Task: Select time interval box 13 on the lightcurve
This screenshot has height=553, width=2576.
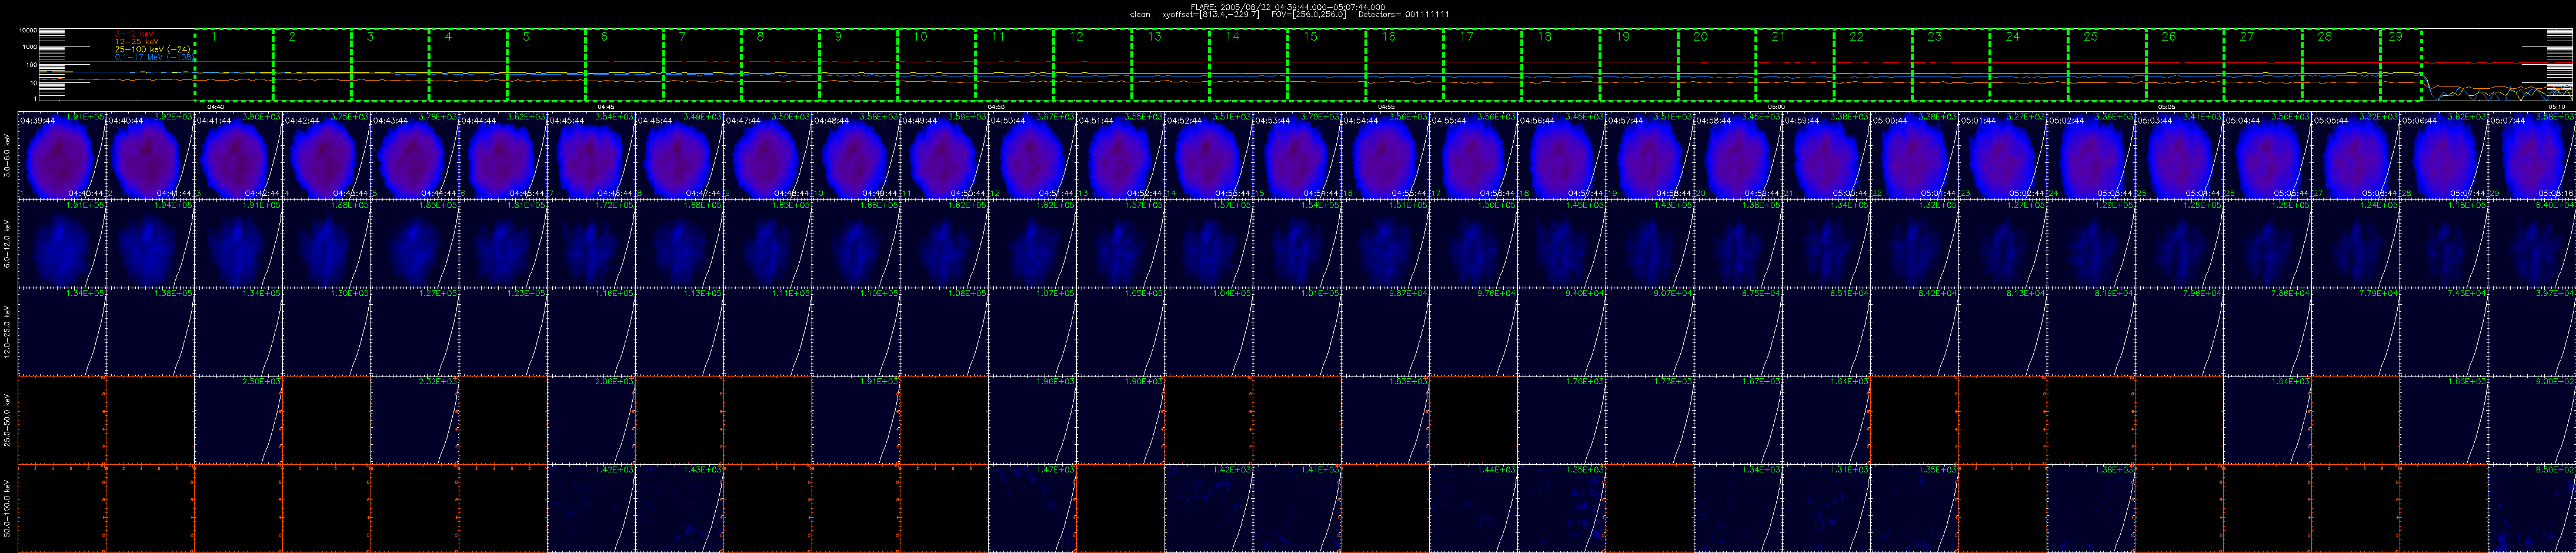Action: 1170,65
